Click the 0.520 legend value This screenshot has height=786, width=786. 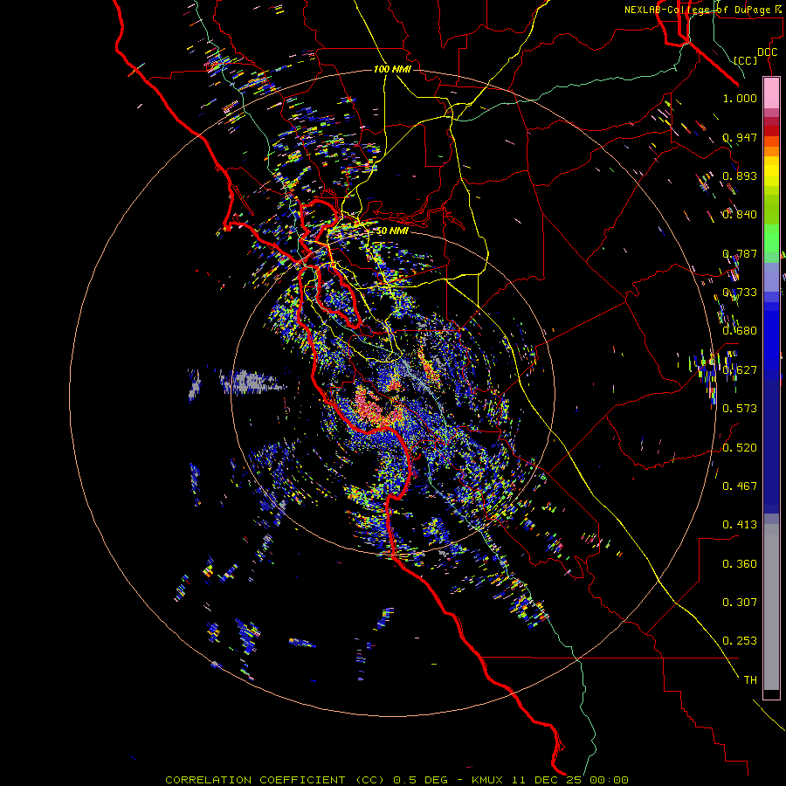click(740, 448)
